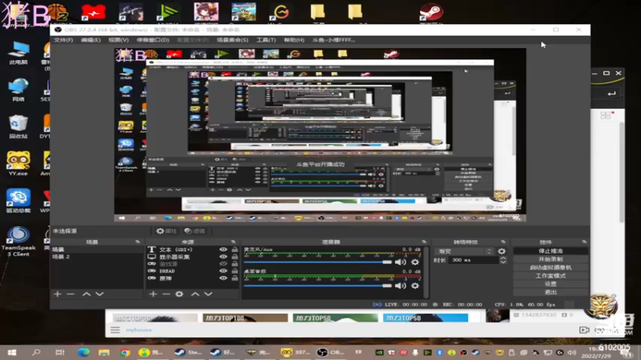641x360 pixels.
Task: Lock the DREAD source
Action: [235, 271]
